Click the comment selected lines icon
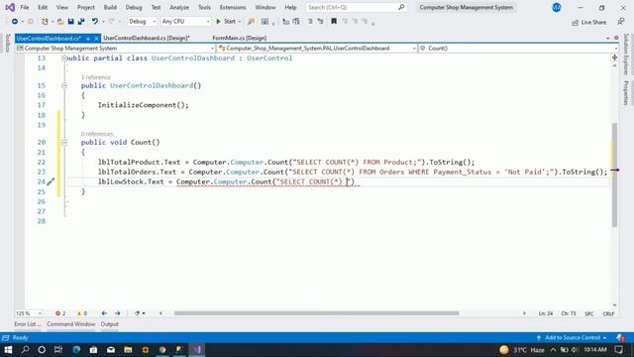The image size is (634, 357). (310, 22)
